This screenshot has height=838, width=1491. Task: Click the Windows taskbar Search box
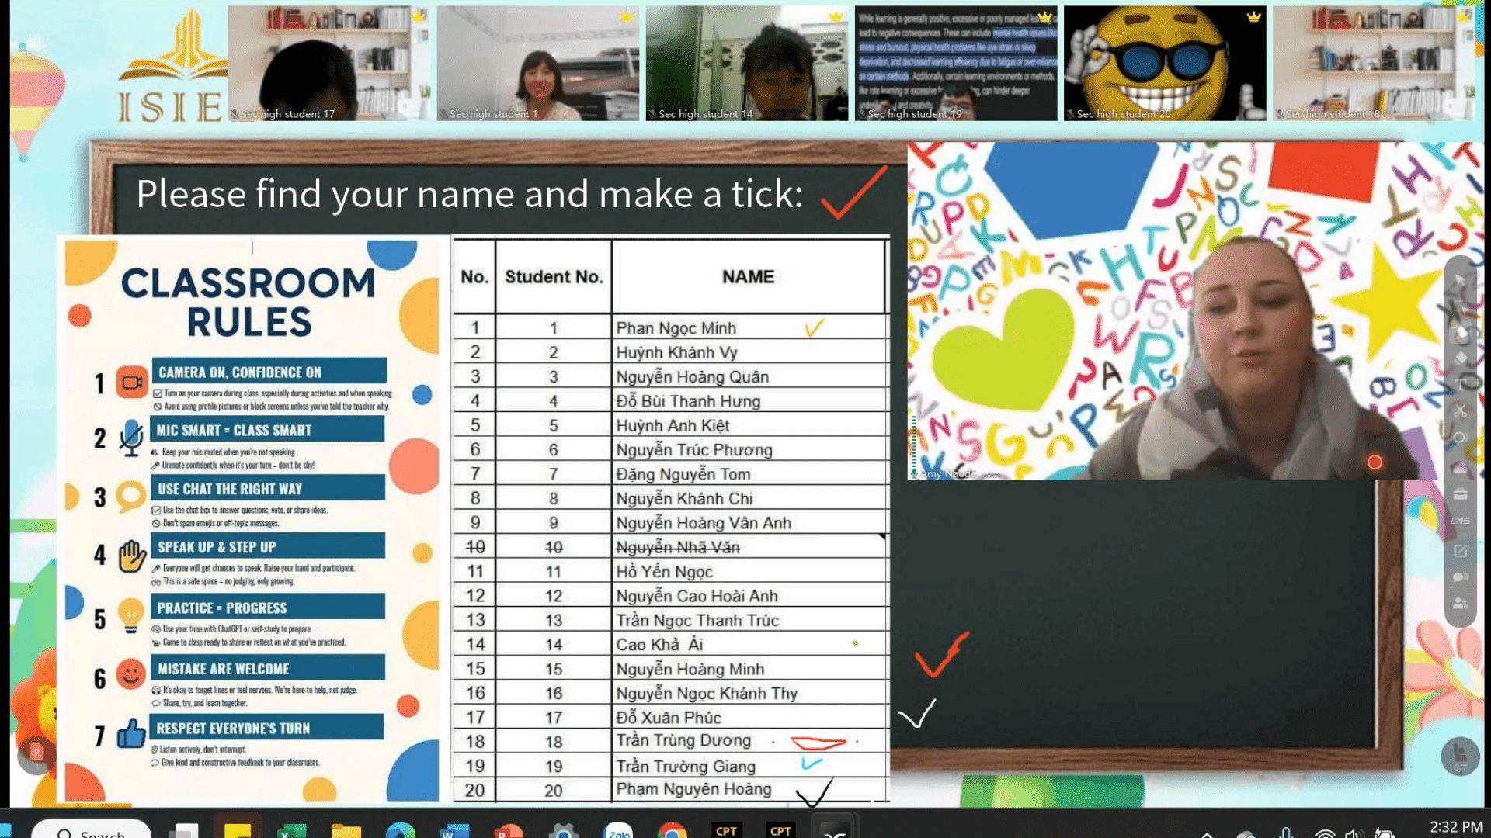click(x=92, y=832)
